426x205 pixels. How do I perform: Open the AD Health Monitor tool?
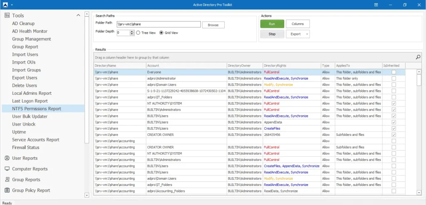[30, 31]
